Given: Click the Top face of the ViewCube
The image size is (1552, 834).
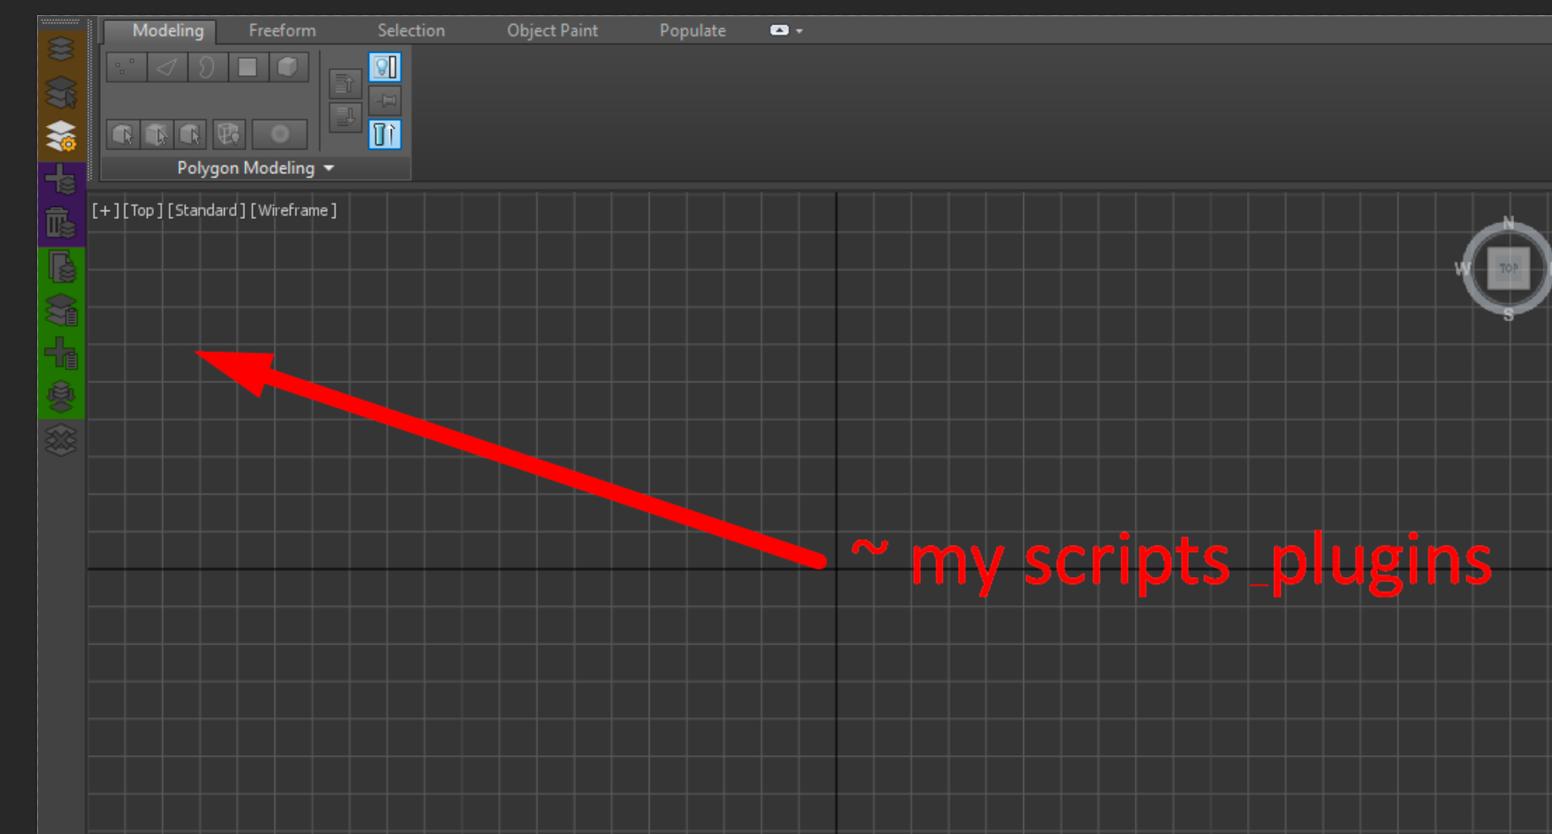Looking at the screenshot, I should coord(1509,268).
